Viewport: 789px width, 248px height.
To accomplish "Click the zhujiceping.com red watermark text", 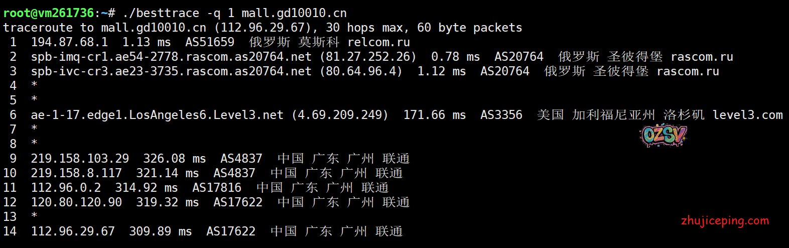I will (725, 221).
